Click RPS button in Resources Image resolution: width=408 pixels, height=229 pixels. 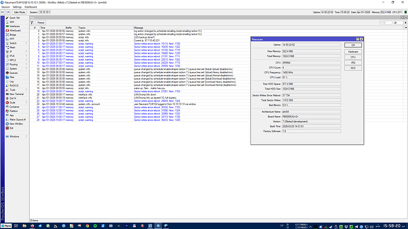coord(353,68)
